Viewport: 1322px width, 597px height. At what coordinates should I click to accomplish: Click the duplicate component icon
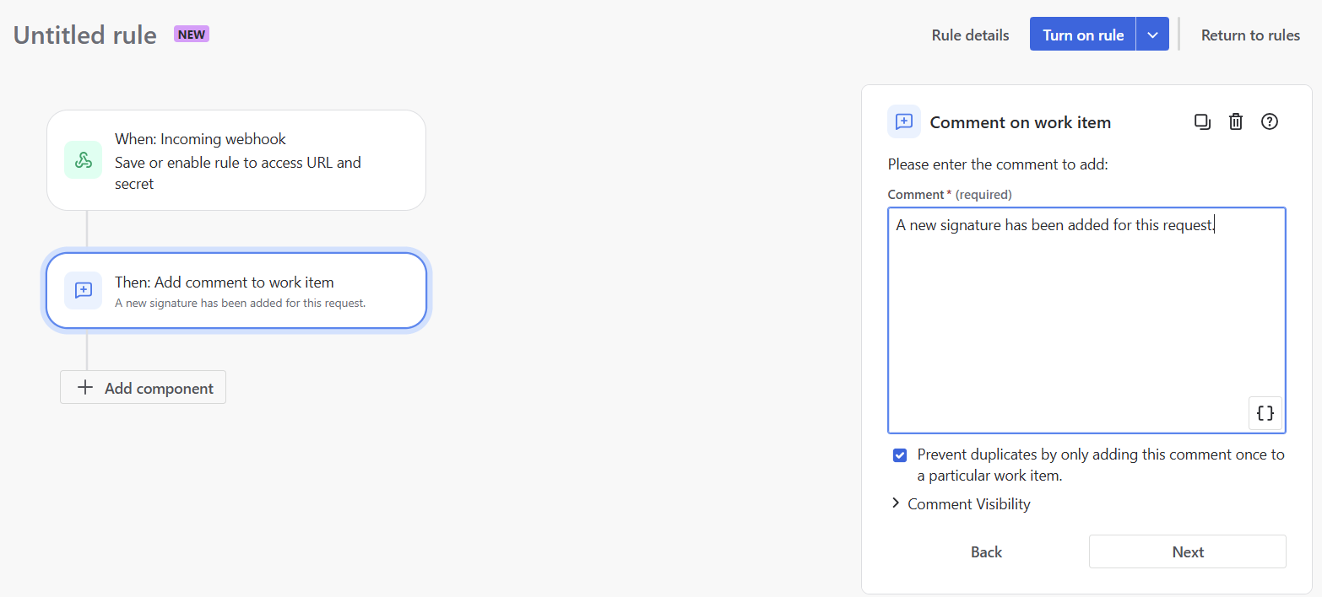click(x=1202, y=121)
